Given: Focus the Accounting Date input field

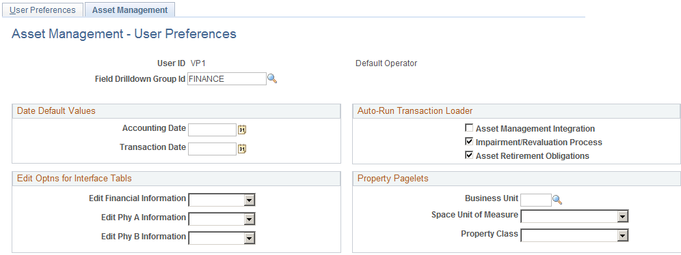Looking at the screenshot, I should (213, 130).
